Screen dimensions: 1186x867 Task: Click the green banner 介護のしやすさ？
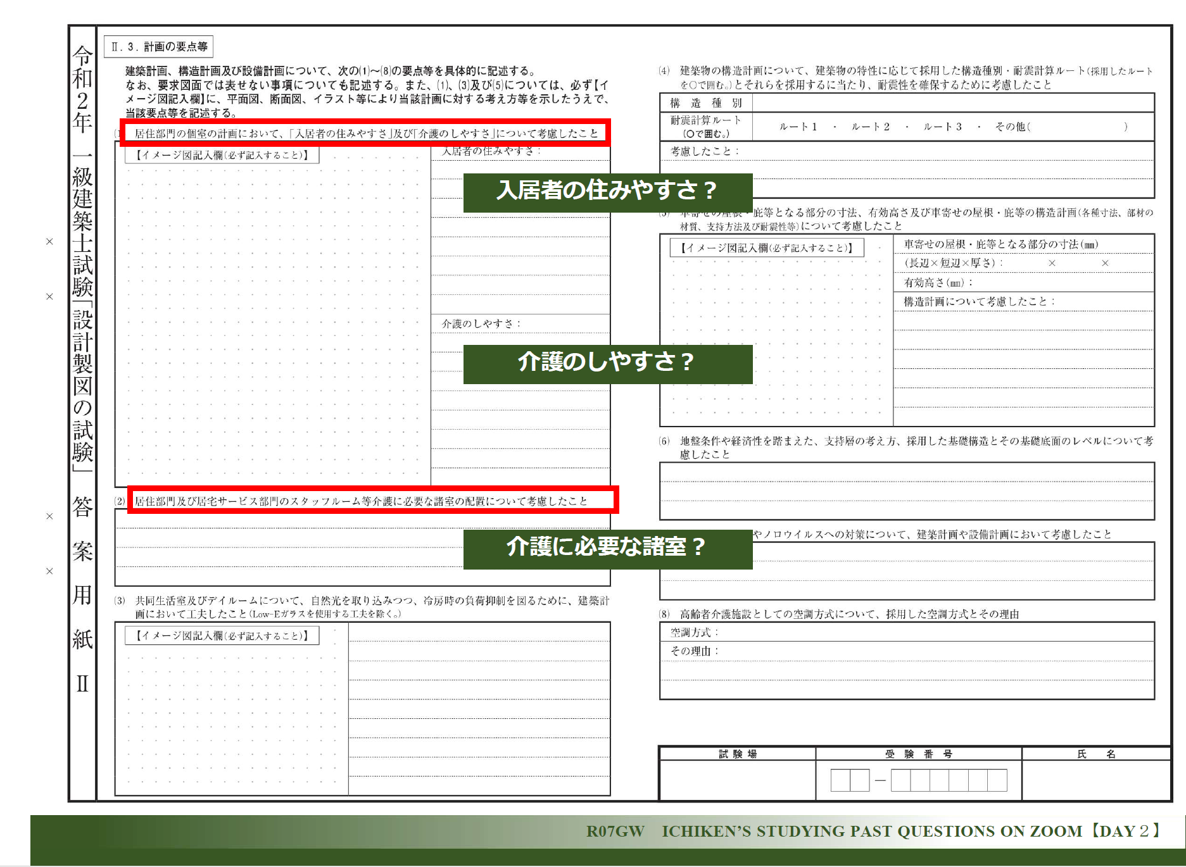click(x=608, y=364)
